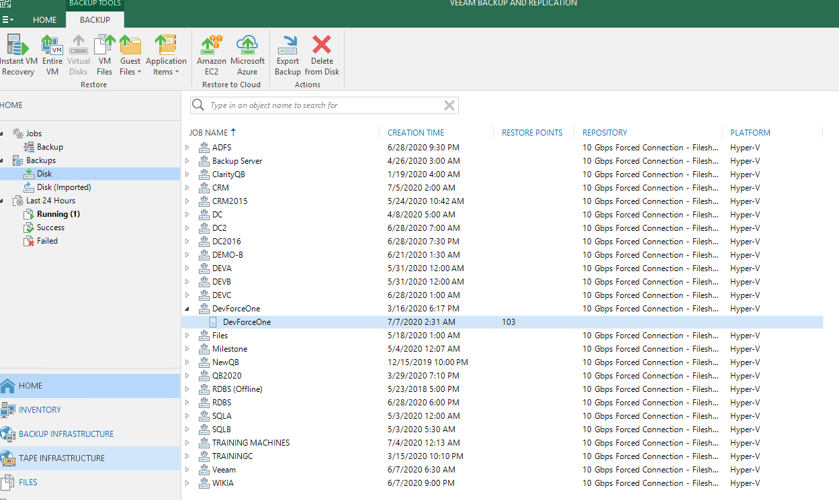The width and height of the screenshot is (839, 500).
Task: Select the Disk node under Backups
Action: pos(44,174)
